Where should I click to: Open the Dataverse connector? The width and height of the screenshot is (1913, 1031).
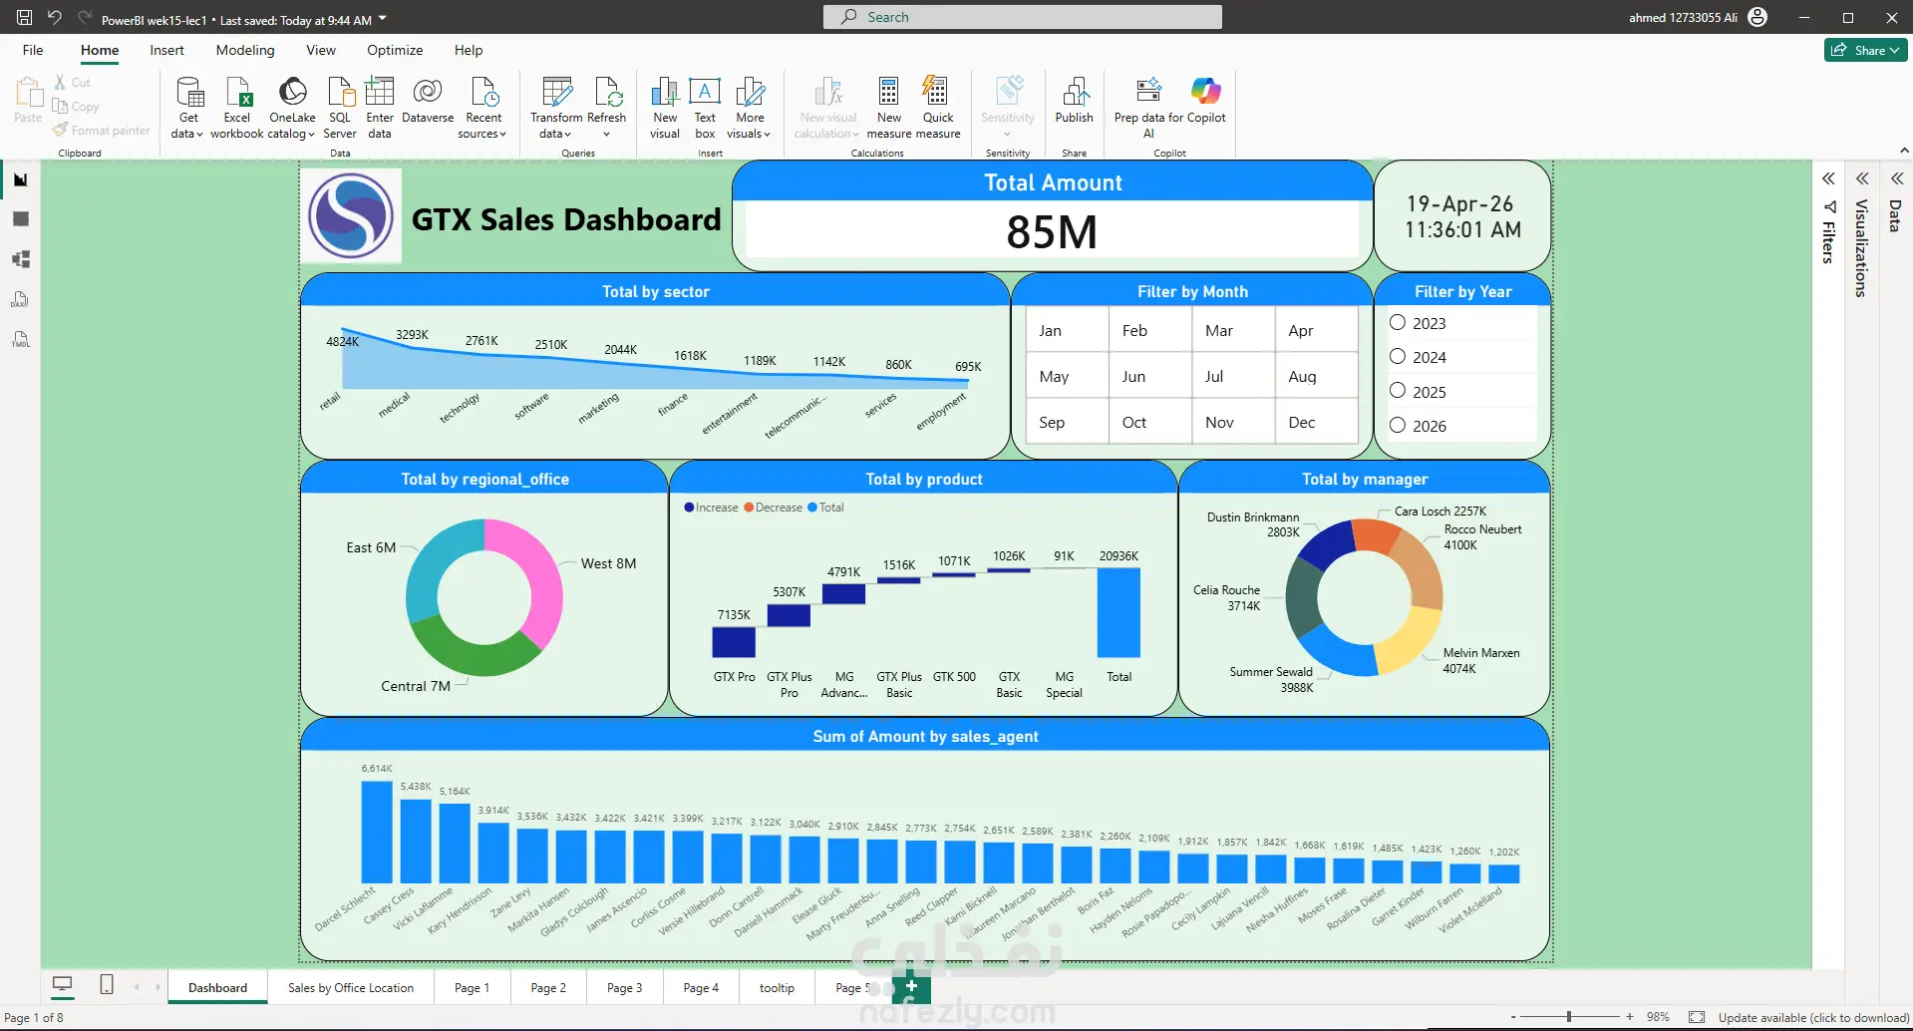click(x=428, y=100)
